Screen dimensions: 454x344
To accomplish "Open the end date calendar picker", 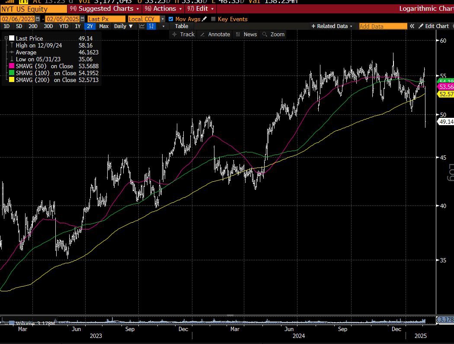I will (82, 19).
